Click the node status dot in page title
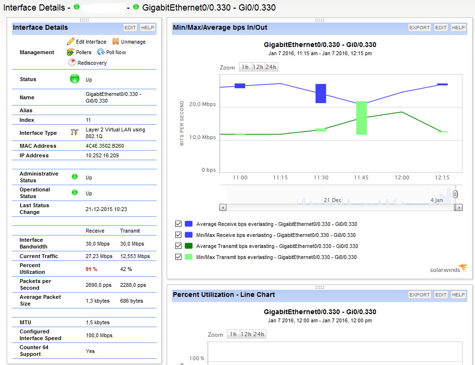Viewport: 475px width, 365px height. coord(77,7)
